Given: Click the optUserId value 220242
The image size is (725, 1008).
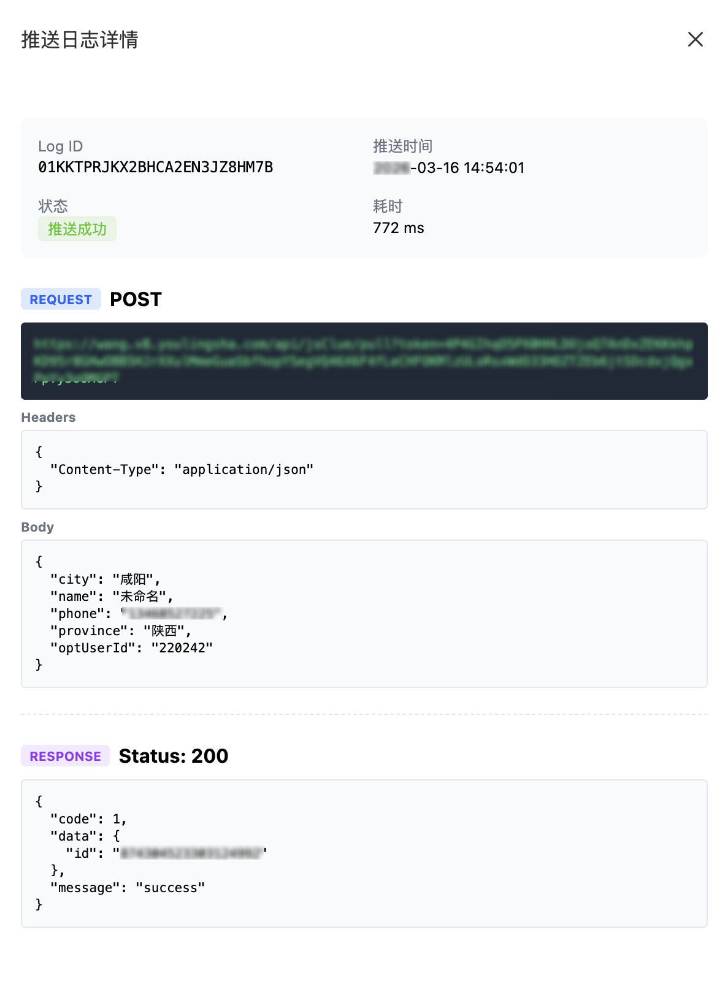Looking at the screenshot, I should pyautogui.click(x=182, y=648).
